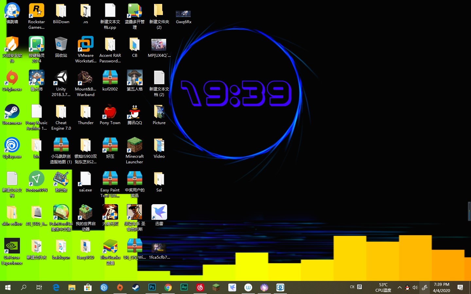Launch PaintToolSai 简体中文版 shortcut
The image size is (471, 294).
61,218
